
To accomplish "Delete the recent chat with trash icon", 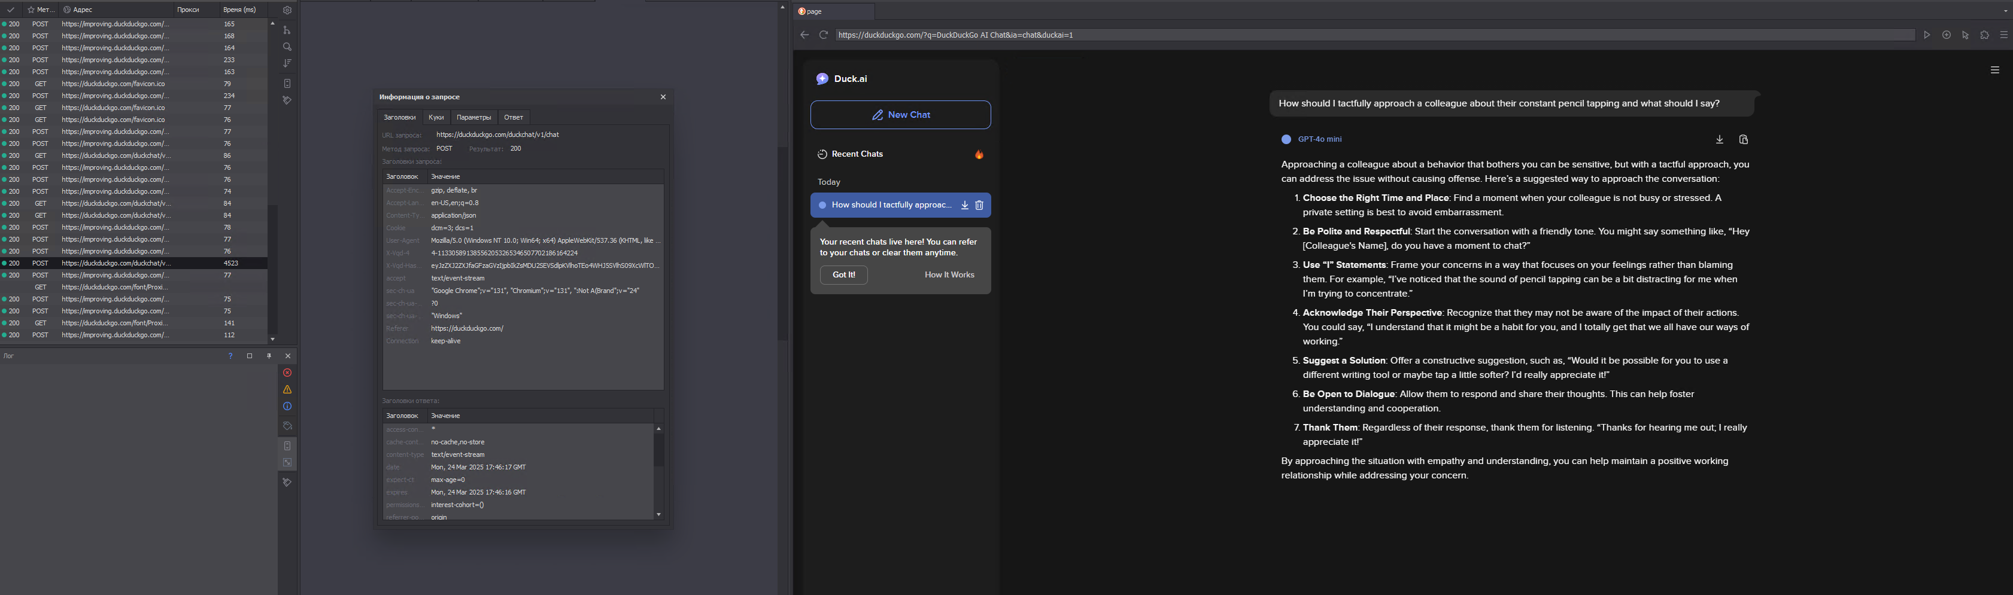I will point(979,205).
